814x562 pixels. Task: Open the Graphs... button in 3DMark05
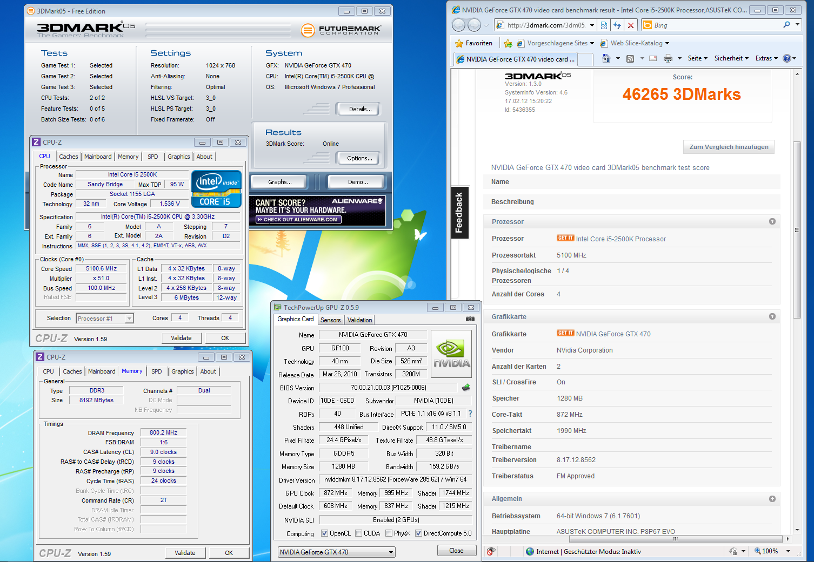[x=279, y=182]
